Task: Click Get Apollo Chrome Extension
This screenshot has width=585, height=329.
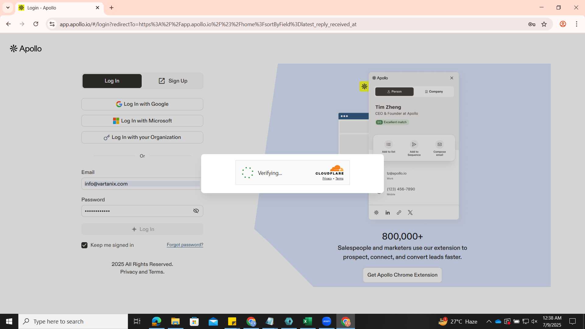Action: tap(402, 275)
